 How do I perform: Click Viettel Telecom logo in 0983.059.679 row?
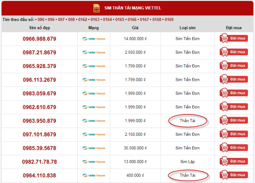[x=93, y=94]
